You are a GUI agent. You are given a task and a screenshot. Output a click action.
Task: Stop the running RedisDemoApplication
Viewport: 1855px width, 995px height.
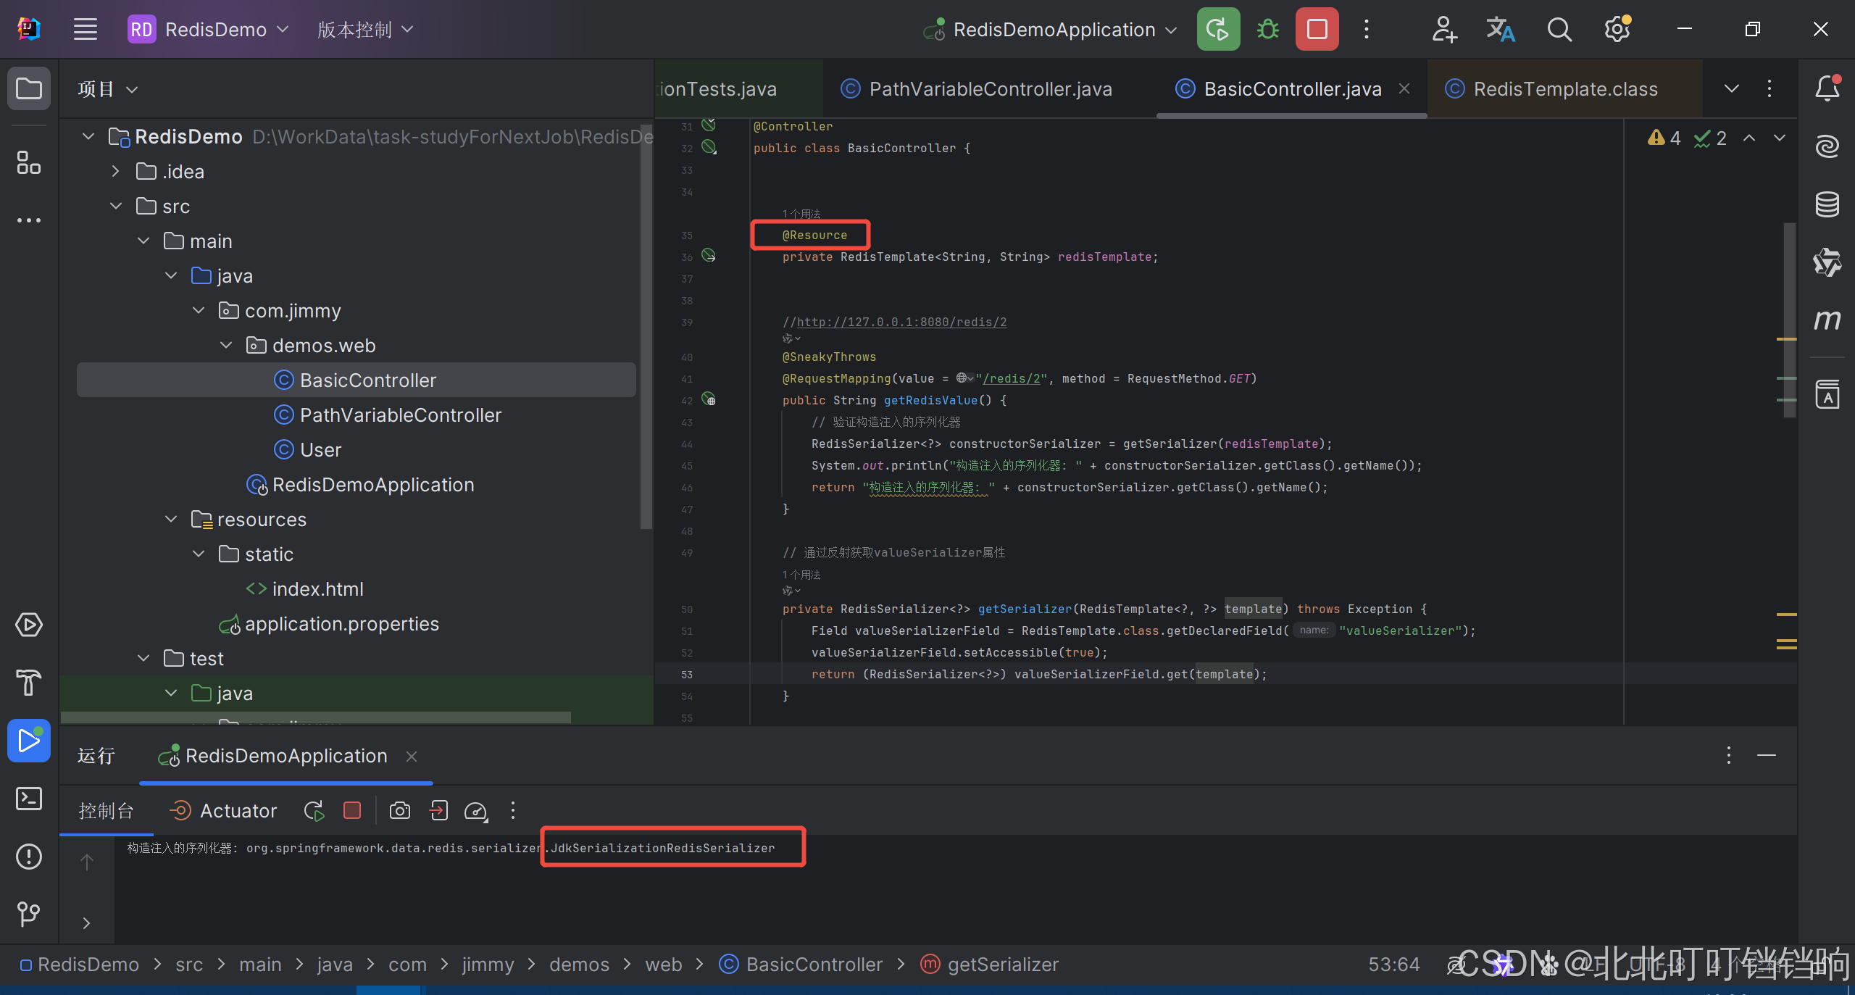pos(1317,30)
